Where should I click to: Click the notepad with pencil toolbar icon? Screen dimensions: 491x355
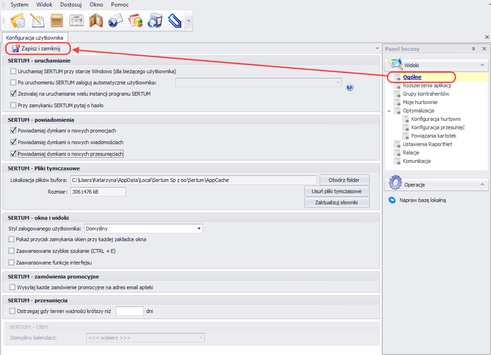point(37,21)
